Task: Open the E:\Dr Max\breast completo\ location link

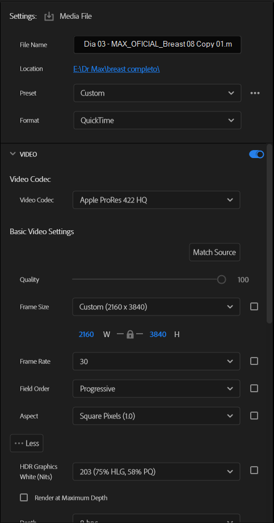Action: click(116, 69)
